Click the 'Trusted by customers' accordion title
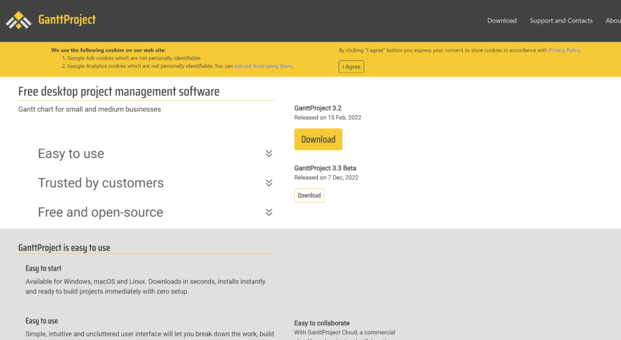The image size is (621, 340). click(x=101, y=183)
